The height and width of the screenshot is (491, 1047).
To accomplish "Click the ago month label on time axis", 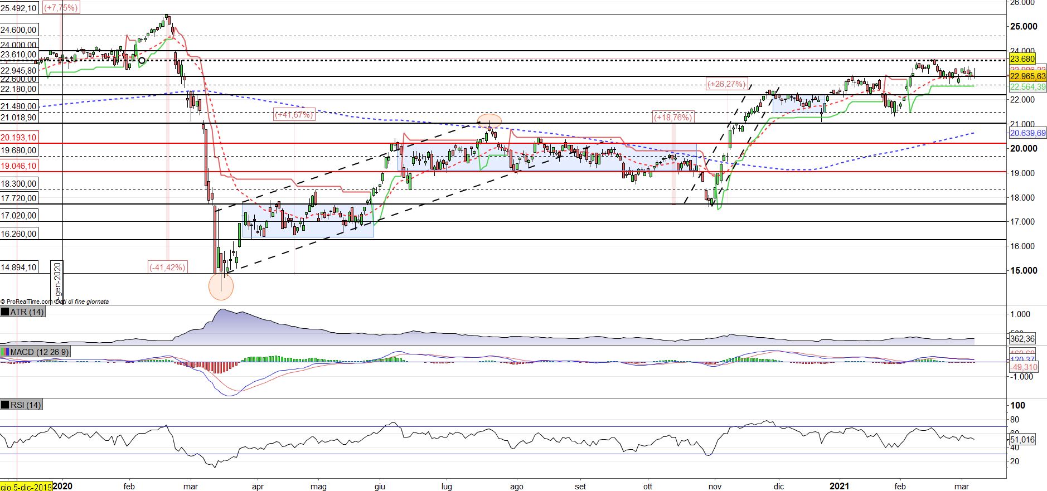I will [517, 487].
